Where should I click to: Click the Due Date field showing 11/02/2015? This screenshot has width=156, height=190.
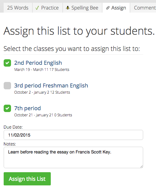[x=73, y=135]
